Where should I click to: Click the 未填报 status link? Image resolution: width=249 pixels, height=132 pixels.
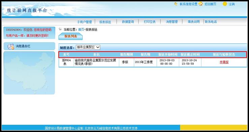click(x=224, y=62)
